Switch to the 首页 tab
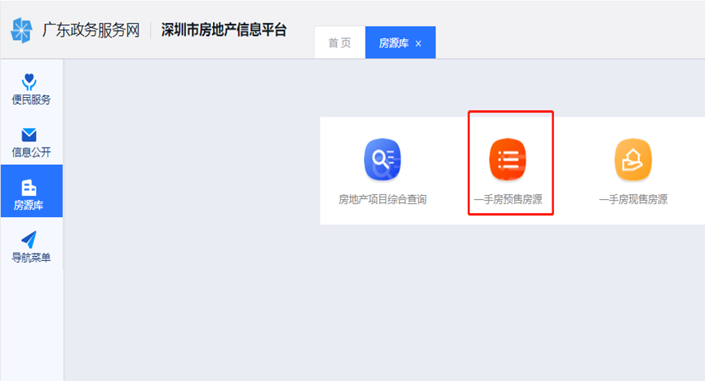The width and height of the screenshot is (705, 381). 339,42
